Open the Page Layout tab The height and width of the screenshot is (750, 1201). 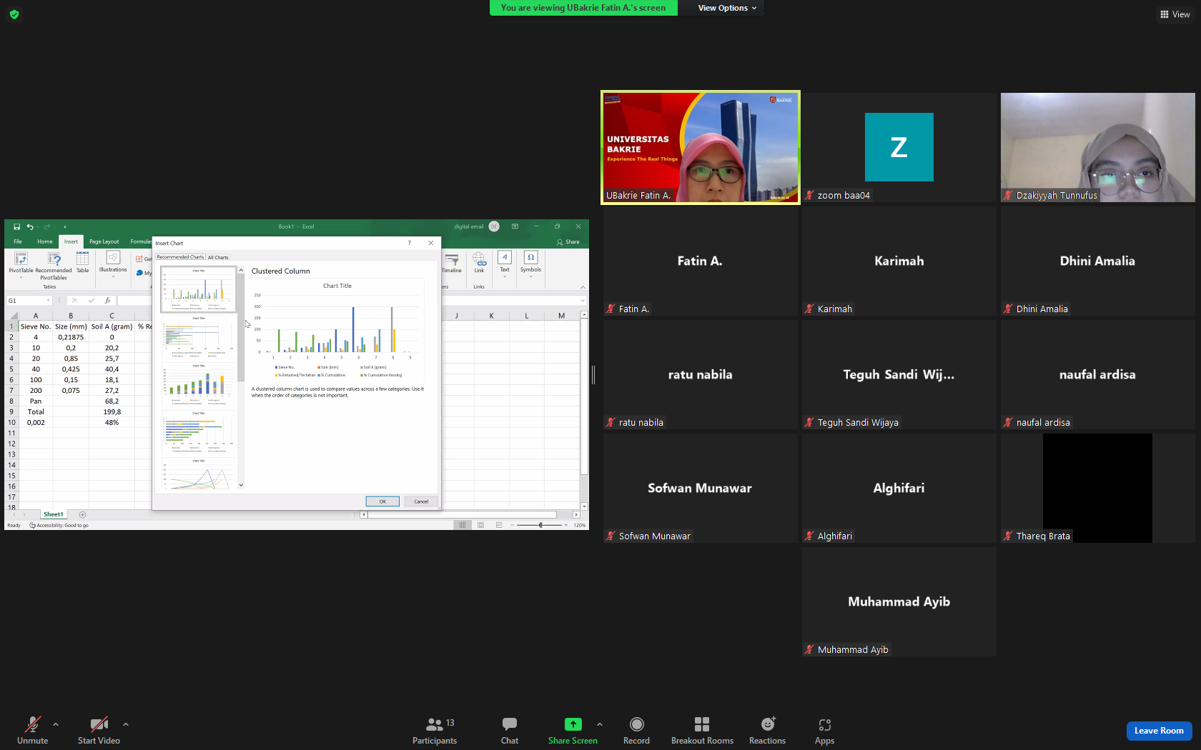104,241
